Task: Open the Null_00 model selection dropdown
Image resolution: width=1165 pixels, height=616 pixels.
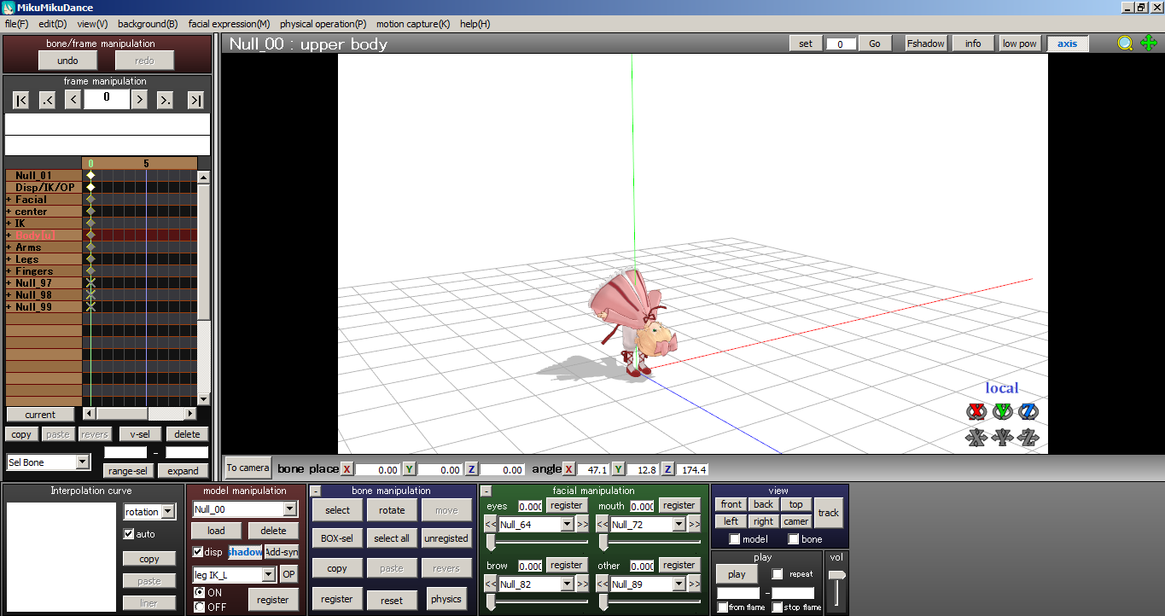Action: tap(290, 509)
